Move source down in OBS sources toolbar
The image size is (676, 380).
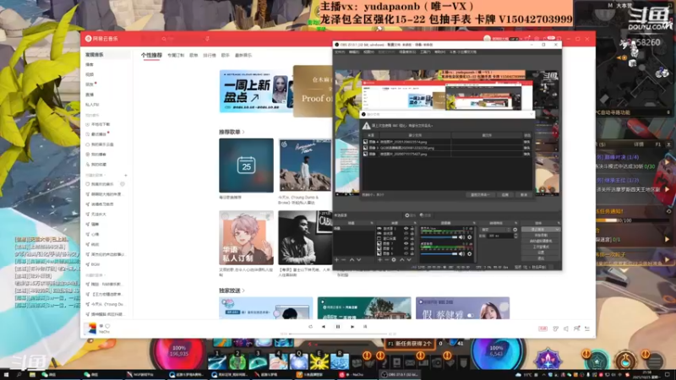409,260
